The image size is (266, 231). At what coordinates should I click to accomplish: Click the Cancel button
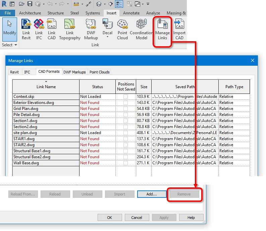click(137, 218)
